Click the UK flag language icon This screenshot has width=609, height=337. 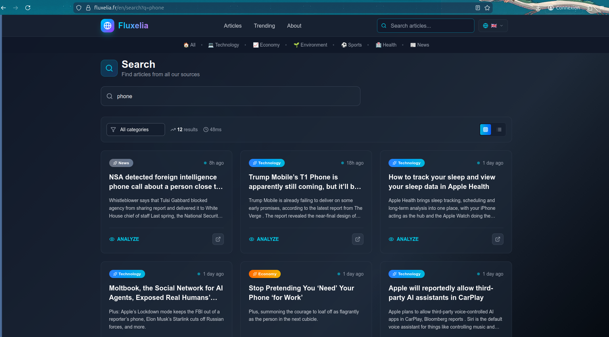(x=494, y=26)
